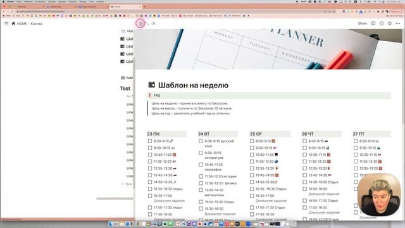This screenshot has width=405, height=228.
Task: Tick the 8:30-9:15 русский язык checkbox
Action: (201, 141)
